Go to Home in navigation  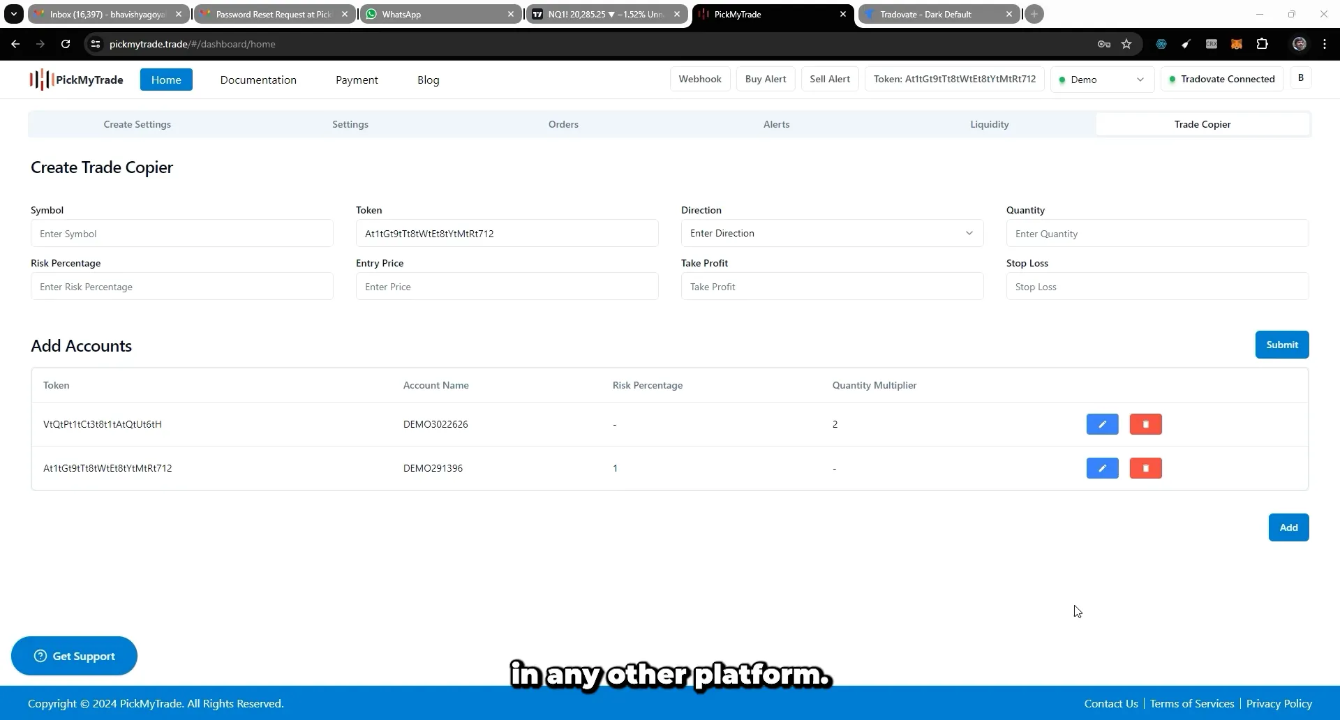pos(166,80)
